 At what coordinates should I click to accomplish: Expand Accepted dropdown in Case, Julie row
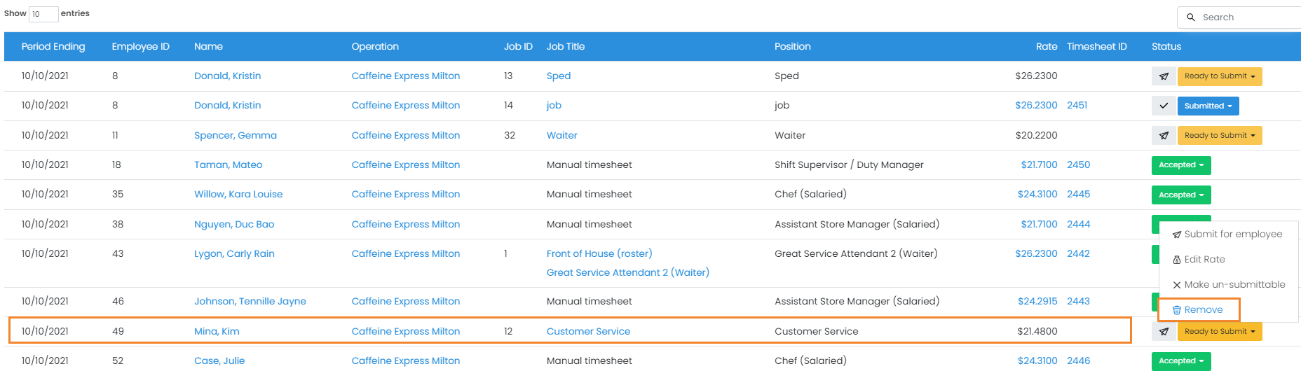[1180, 361]
